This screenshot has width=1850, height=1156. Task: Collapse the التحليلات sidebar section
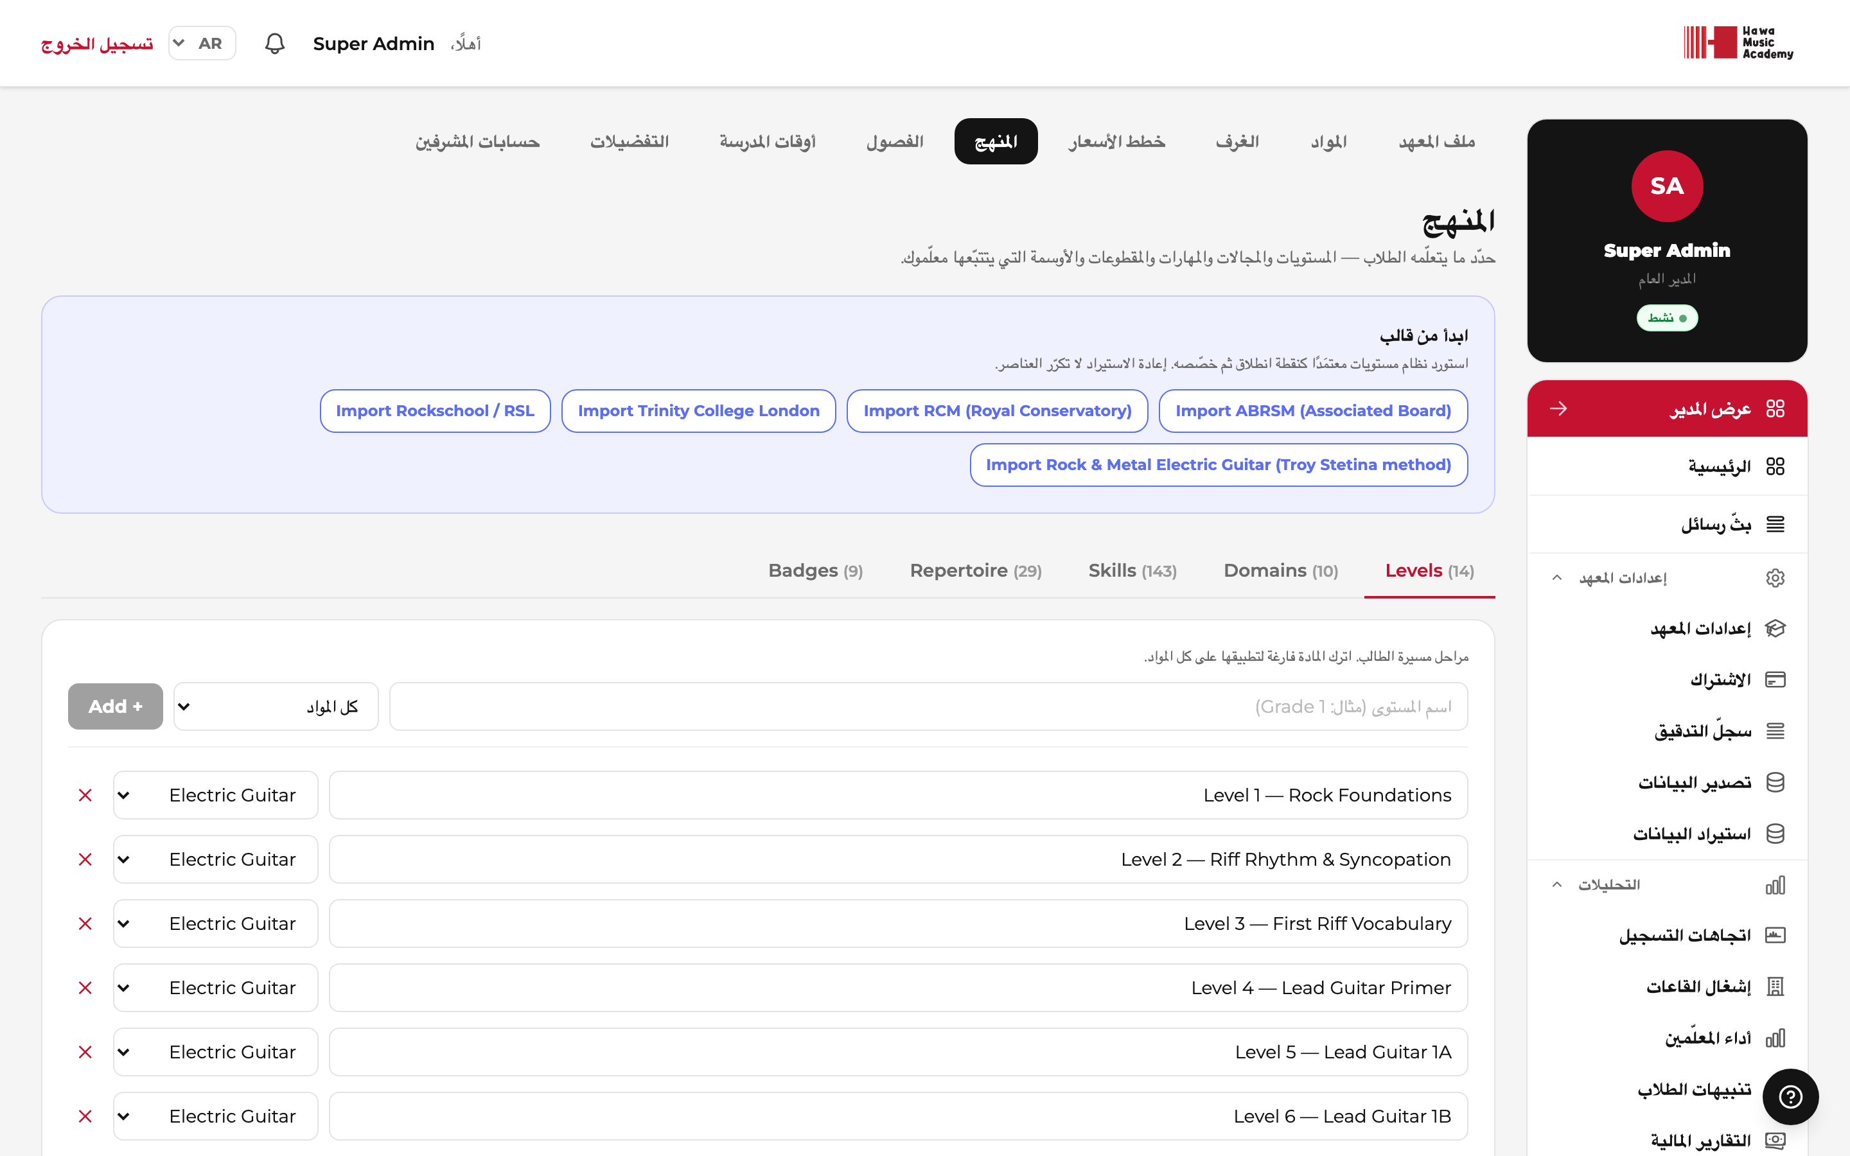click(1557, 886)
